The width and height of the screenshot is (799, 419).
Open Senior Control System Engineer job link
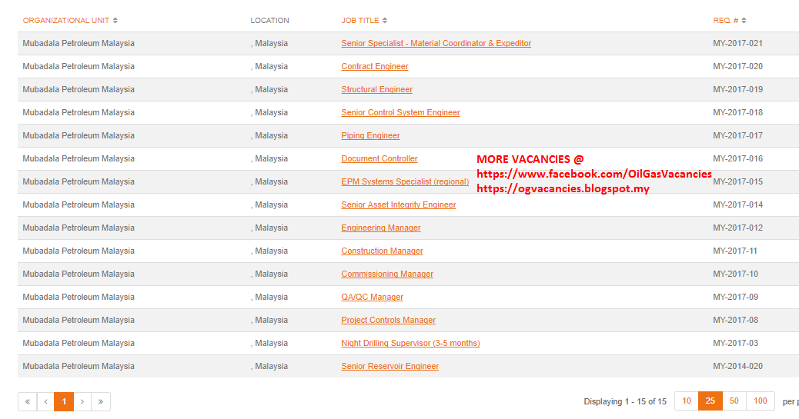400,112
